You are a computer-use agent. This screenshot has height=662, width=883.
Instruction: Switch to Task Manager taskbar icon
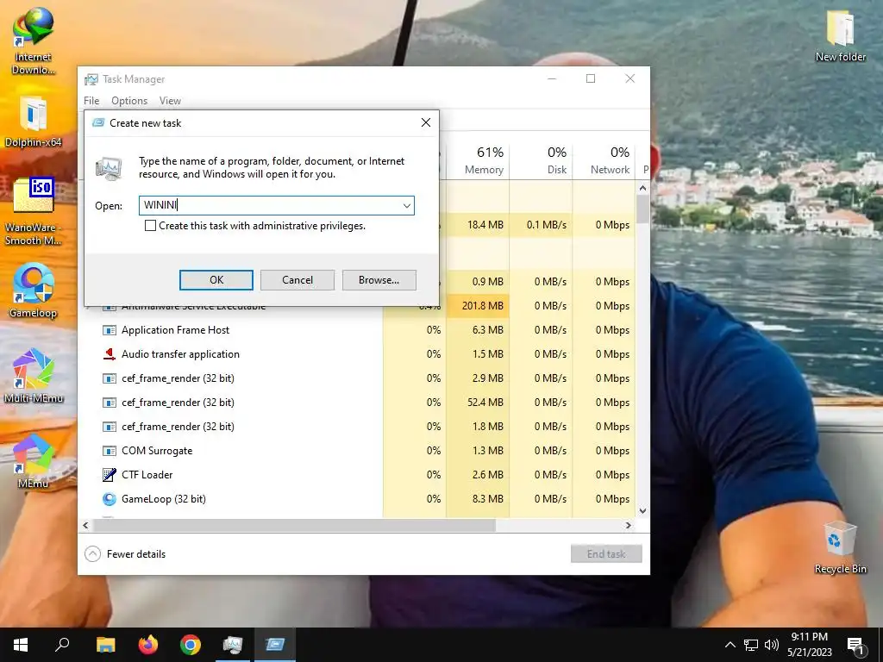[233, 645]
